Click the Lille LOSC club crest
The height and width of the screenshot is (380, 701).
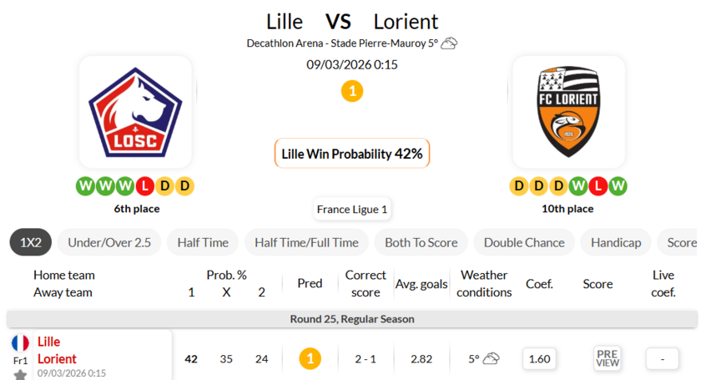point(135,113)
